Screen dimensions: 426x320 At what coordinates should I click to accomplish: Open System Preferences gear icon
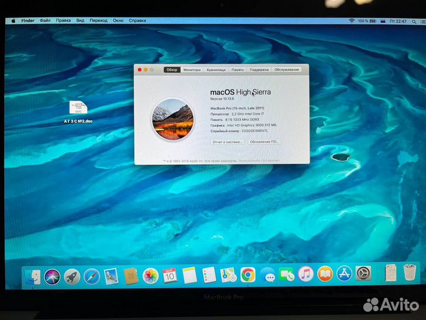(x=363, y=273)
